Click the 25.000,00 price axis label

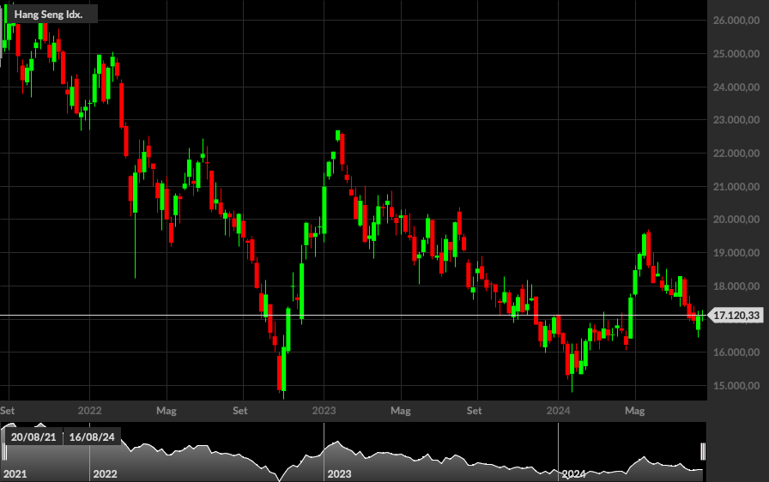[736, 53]
